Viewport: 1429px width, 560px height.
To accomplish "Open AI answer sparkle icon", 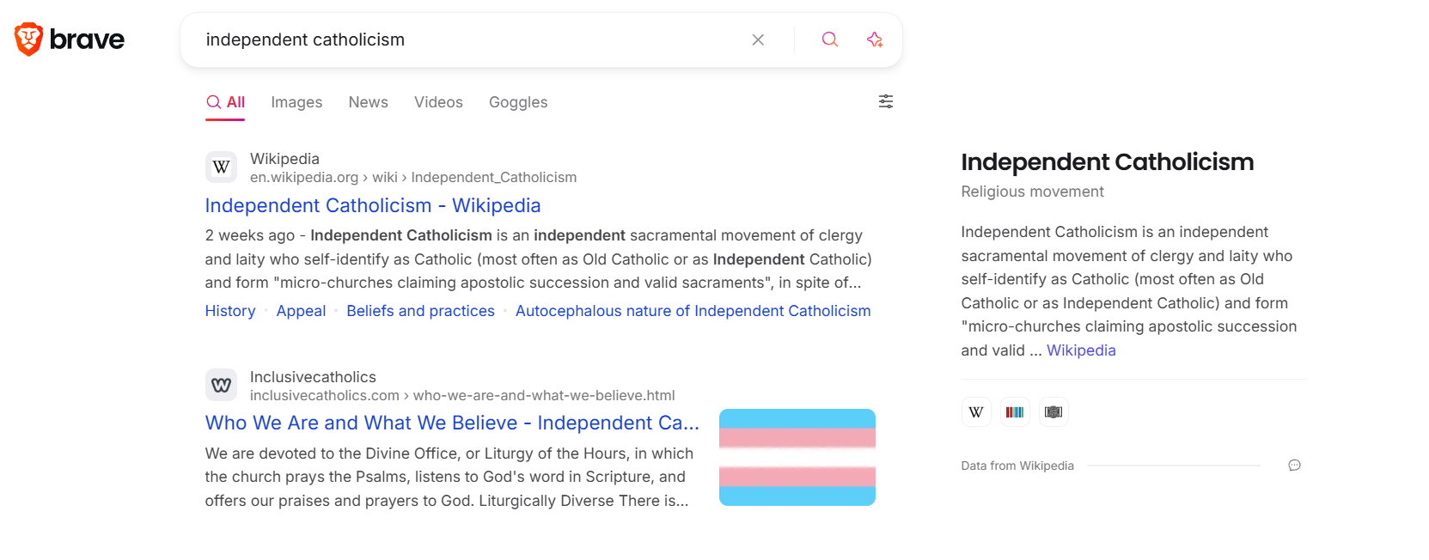I will (x=875, y=40).
